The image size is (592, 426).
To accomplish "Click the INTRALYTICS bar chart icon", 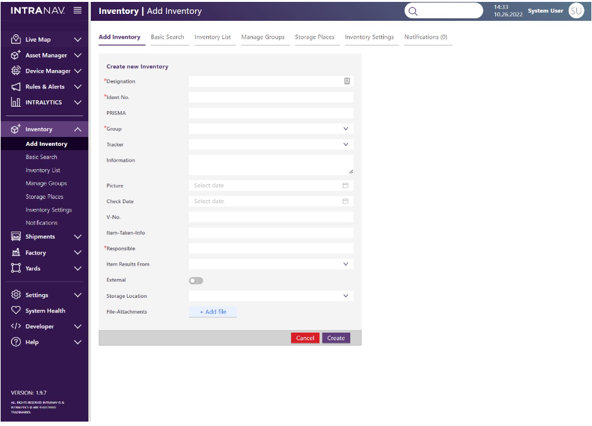I will pos(16,102).
